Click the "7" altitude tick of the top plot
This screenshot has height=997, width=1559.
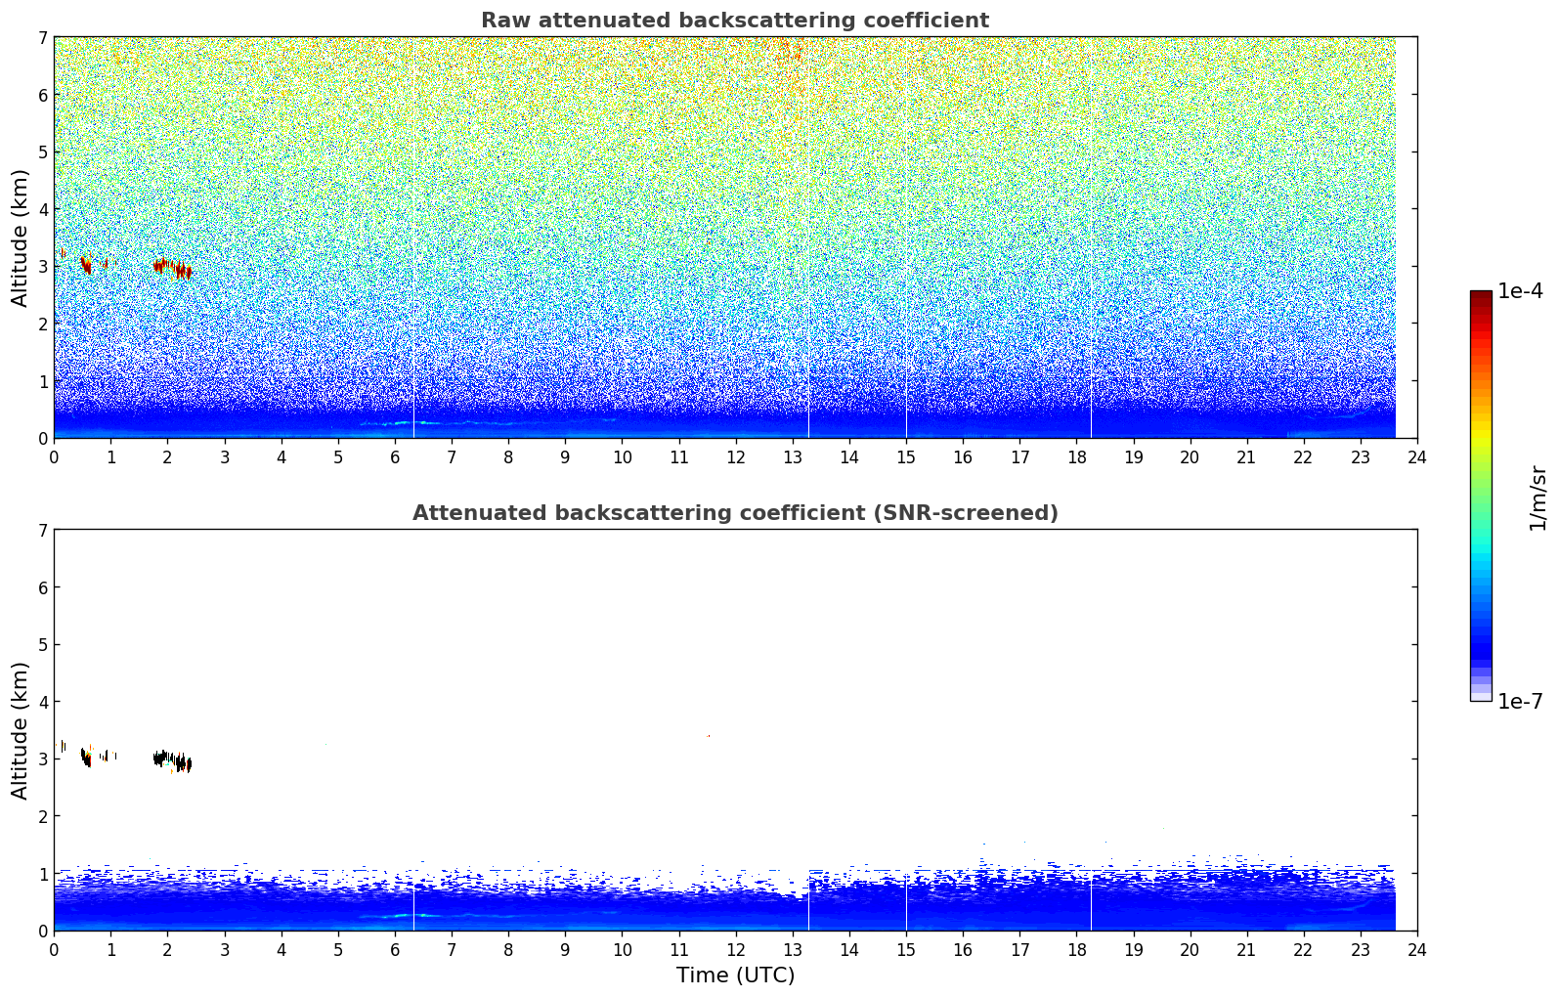[42, 37]
